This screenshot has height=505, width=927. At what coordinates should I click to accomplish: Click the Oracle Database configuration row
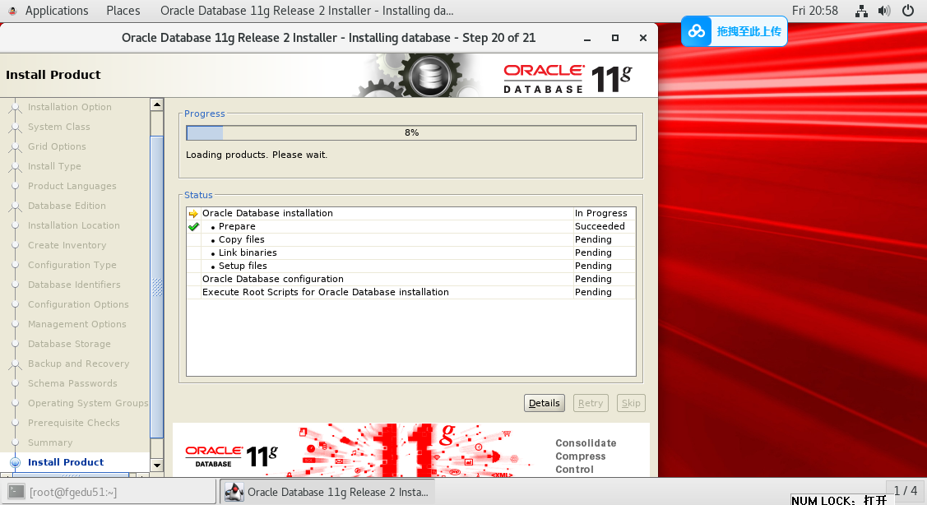[x=411, y=279]
